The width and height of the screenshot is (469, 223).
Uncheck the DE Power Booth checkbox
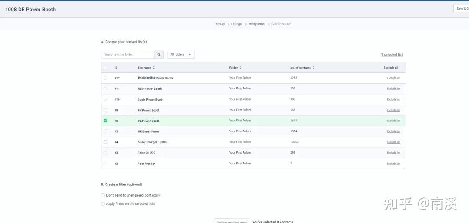point(105,121)
